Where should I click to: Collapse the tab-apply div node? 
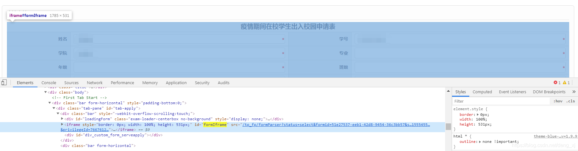(x=54, y=108)
